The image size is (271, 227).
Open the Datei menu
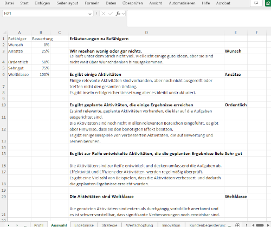coord(9,3)
